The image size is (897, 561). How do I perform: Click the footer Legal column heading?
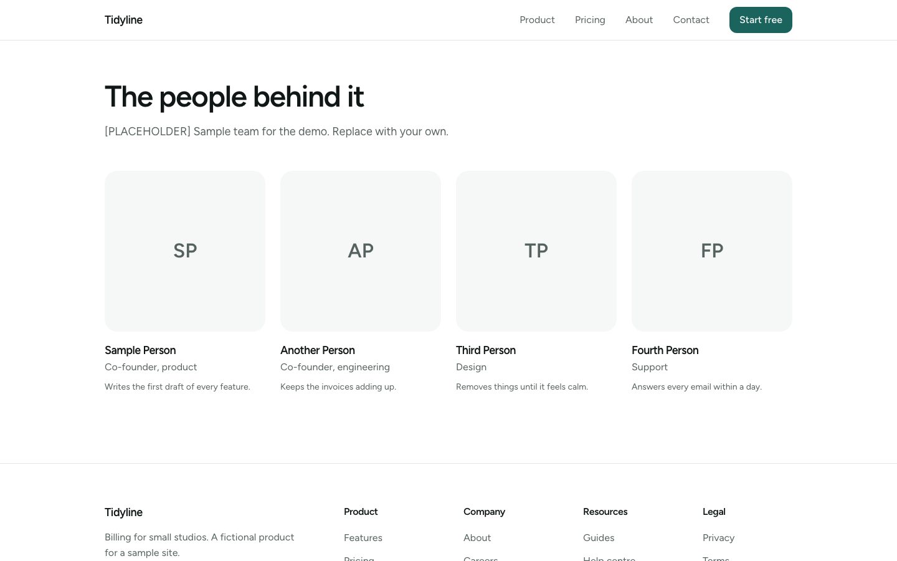click(714, 512)
